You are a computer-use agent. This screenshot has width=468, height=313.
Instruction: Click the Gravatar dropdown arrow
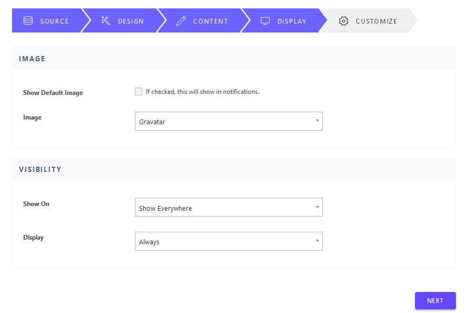coord(317,121)
